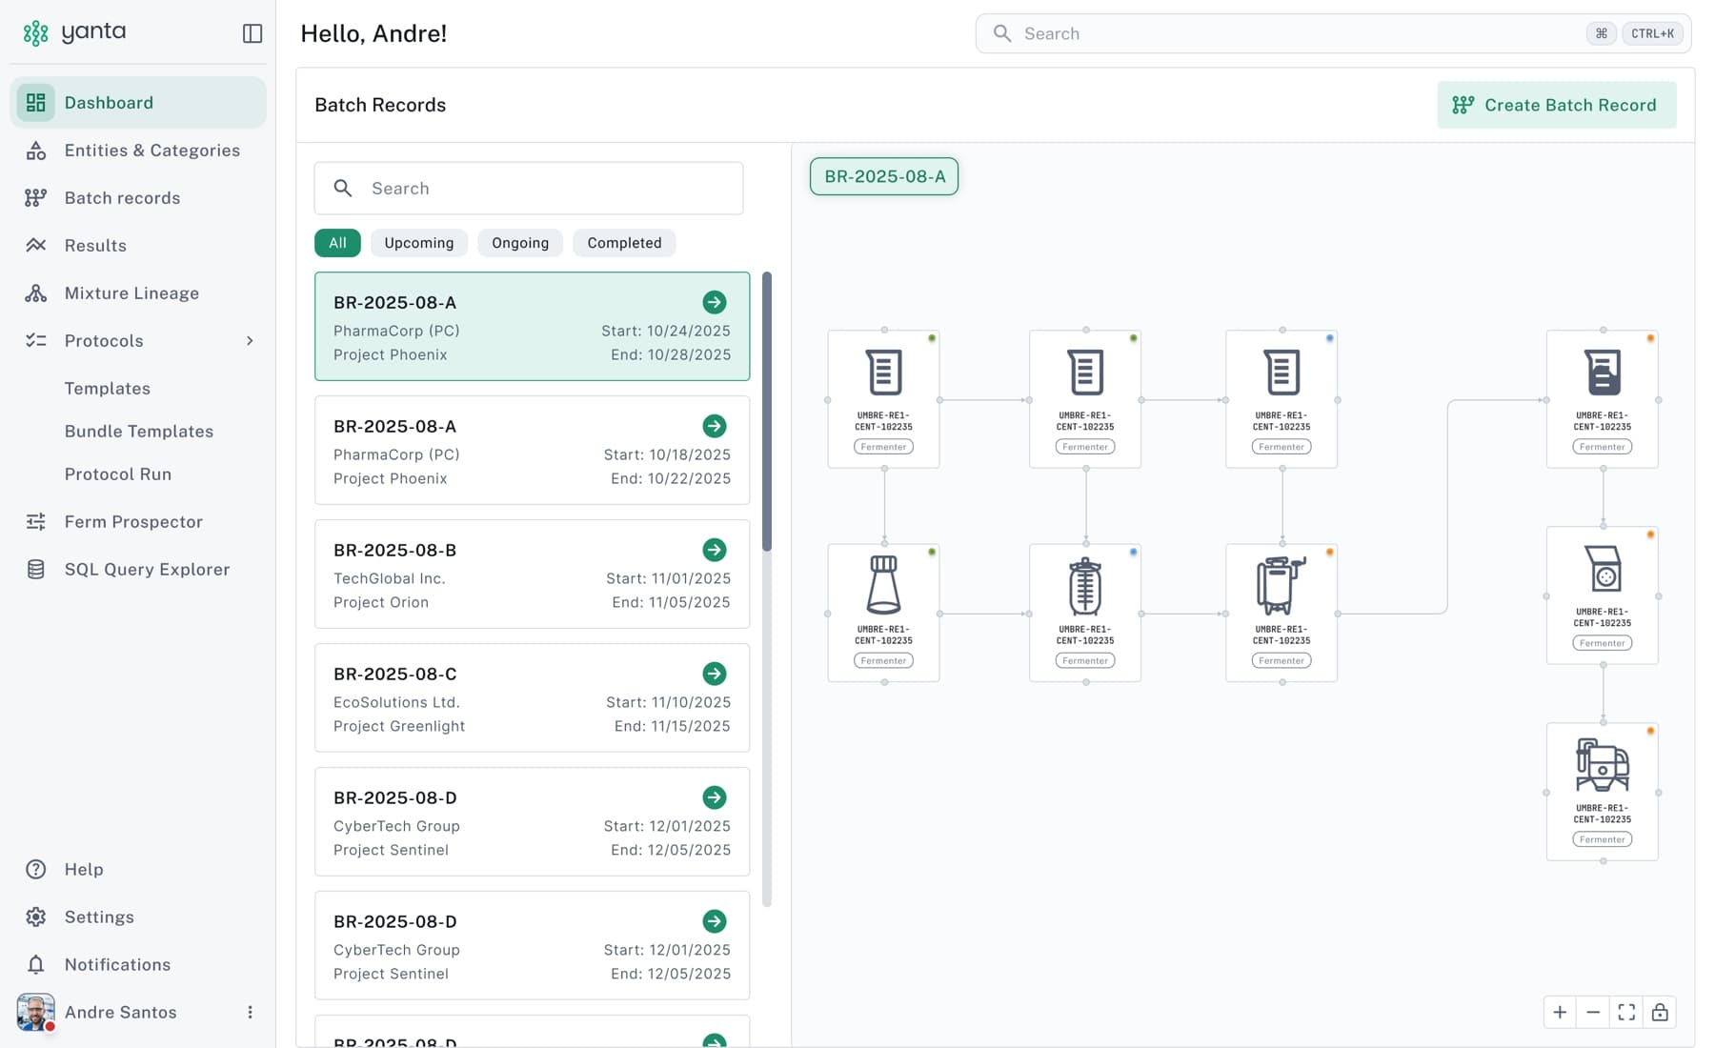
Task: Select the Completed filter tab
Action: point(624,243)
